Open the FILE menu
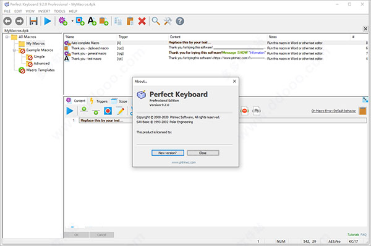This screenshot has width=371, height=246. tap(7, 11)
